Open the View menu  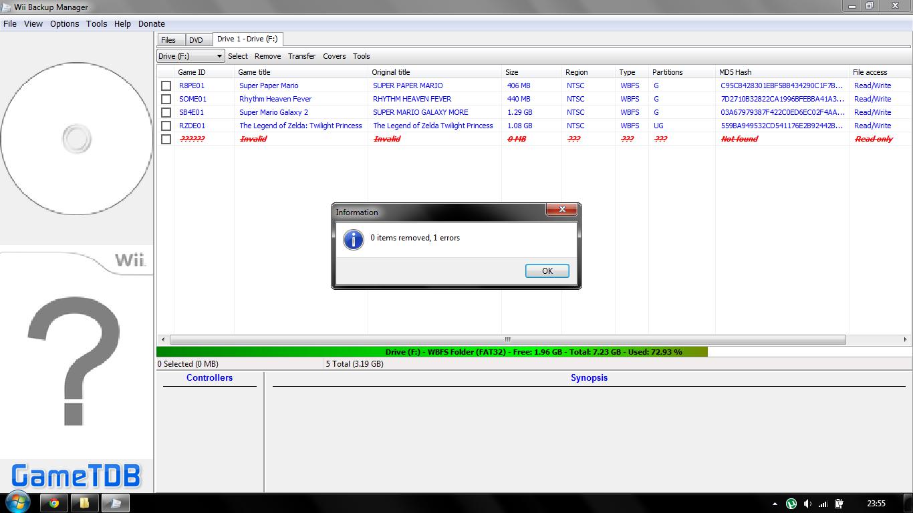33,23
